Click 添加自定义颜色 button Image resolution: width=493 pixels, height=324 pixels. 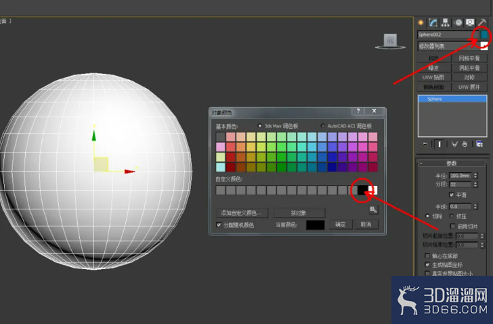click(242, 213)
